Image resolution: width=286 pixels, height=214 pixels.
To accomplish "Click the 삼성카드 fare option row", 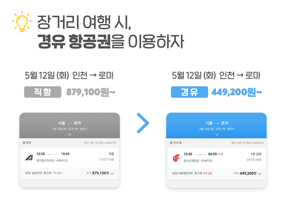I will pyautogui.click(x=69, y=173).
